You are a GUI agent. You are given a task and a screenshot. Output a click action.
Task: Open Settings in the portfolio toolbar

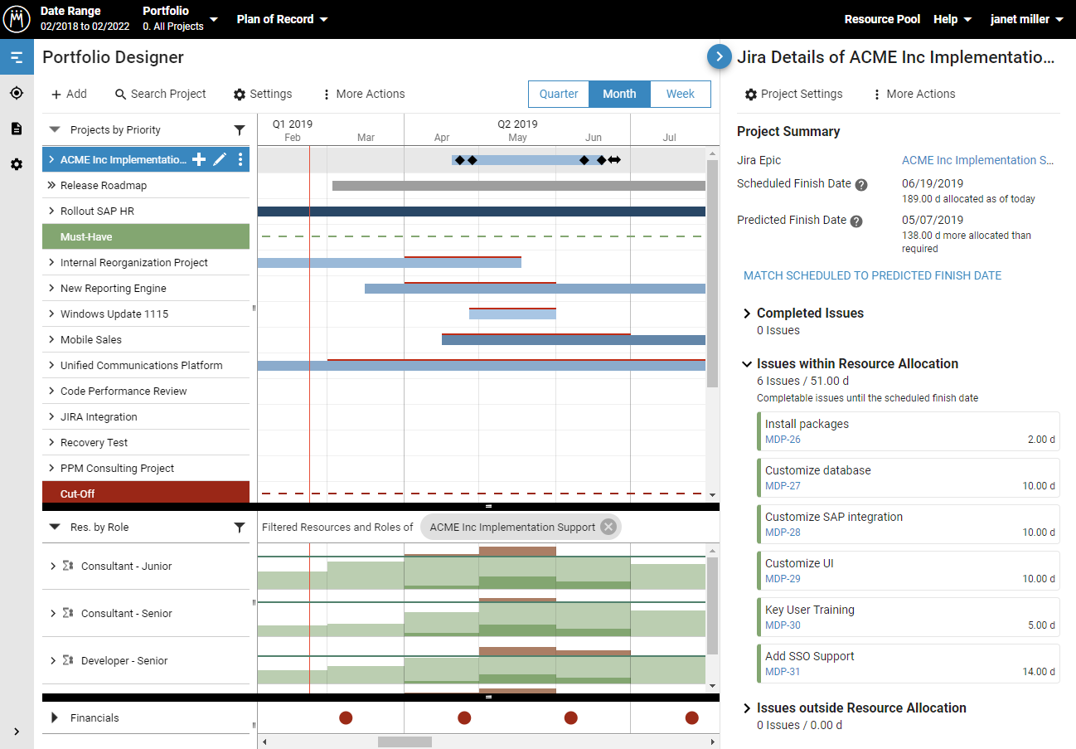(x=263, y=94)
